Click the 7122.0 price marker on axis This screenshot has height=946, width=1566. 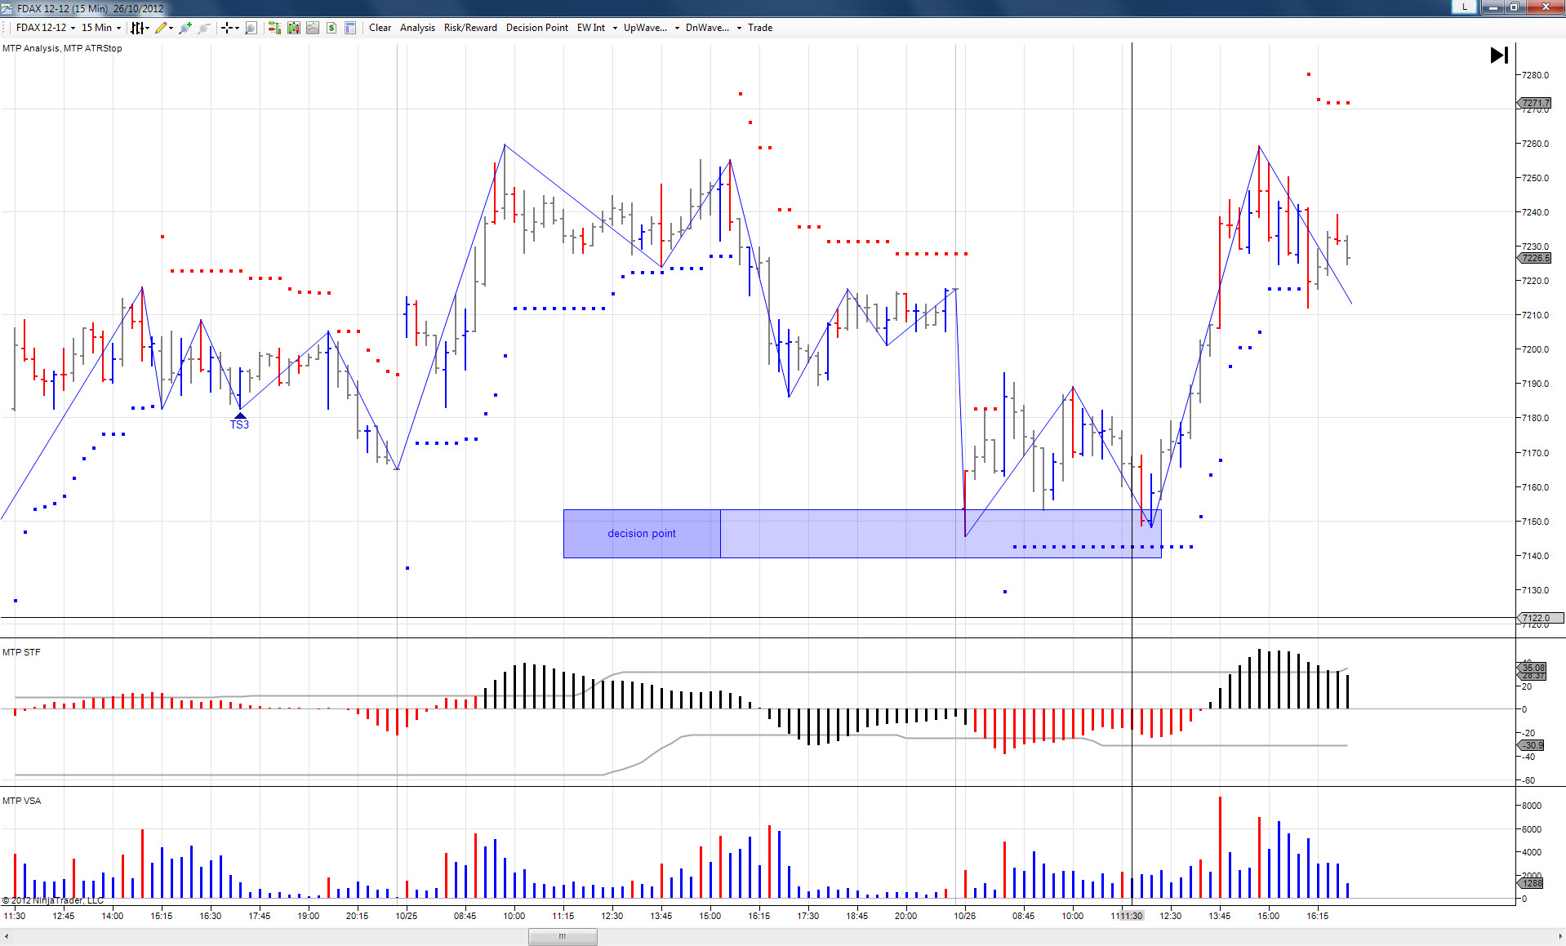coord(1540,618)
